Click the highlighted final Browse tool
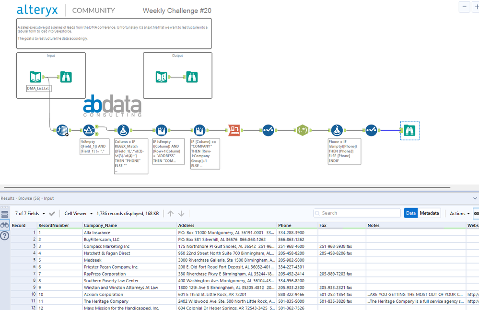 (x=409, y=131)
